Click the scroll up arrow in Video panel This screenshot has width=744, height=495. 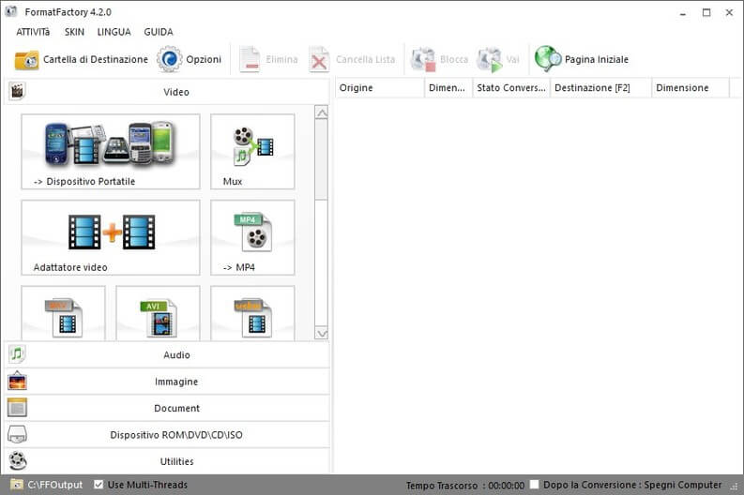(321, 112)
